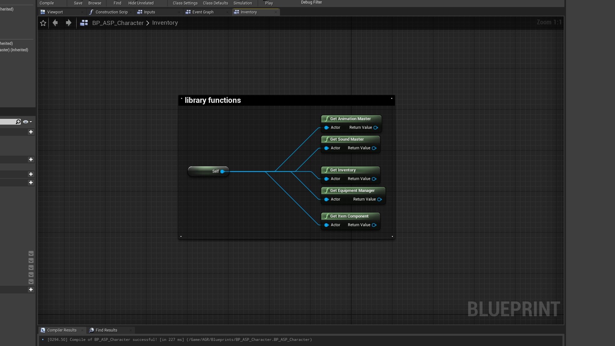Click Return Value pin on Get Inventory node
Viewport: 615px width, 346px height.
point(374,179)
